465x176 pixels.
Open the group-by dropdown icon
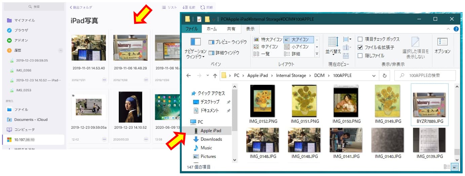(x=347, y=40)
